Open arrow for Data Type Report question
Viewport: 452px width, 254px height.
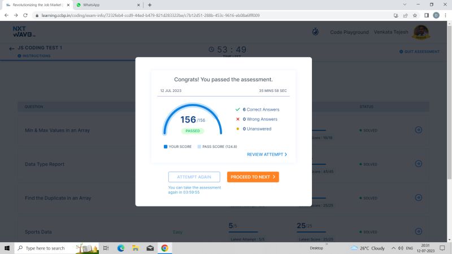coord(419,164)
